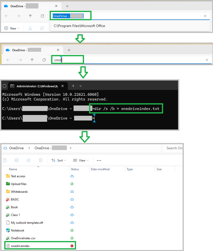Clear the cmd address bar with the X
This screenshot has width=213, height=251.
(207, 60)
